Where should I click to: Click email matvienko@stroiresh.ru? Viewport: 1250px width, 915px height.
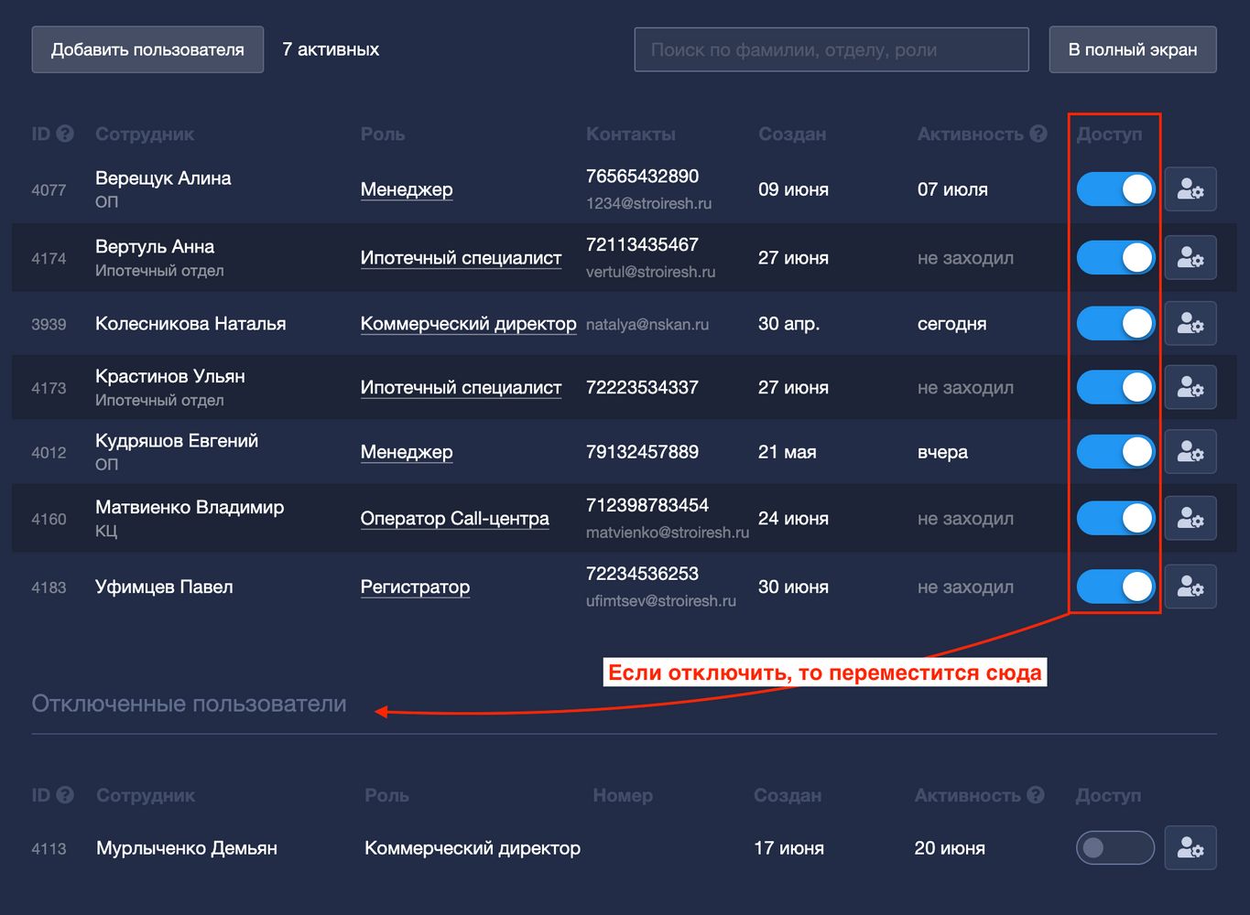click(x=668, y=533)
